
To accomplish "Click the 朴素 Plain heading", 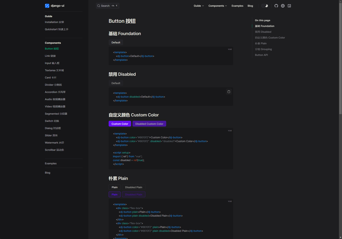I will coord(118,178).
